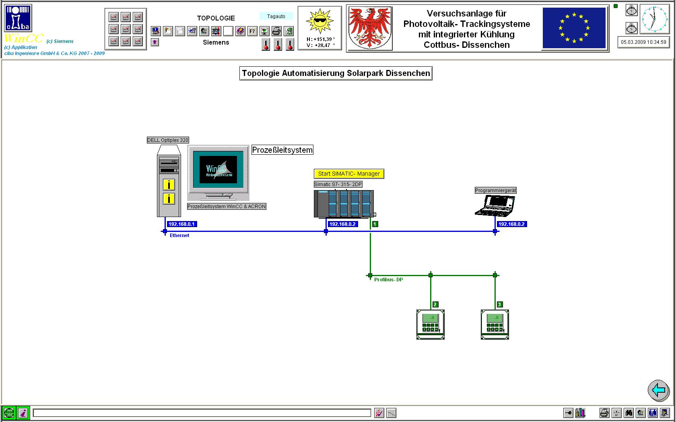Click the green globe icon at bottom left
676x422 pixels.
click(9, 413)
